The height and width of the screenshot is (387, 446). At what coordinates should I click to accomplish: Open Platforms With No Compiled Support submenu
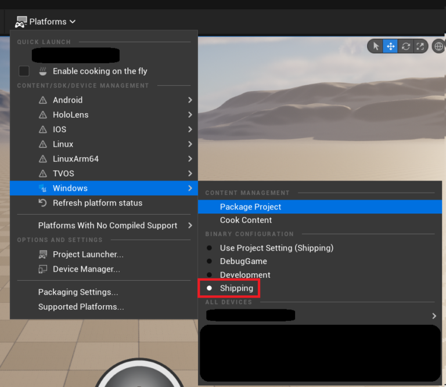coord(104,226)
